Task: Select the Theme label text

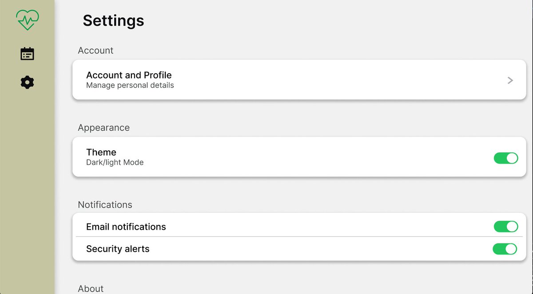Action: click(101, 152)
